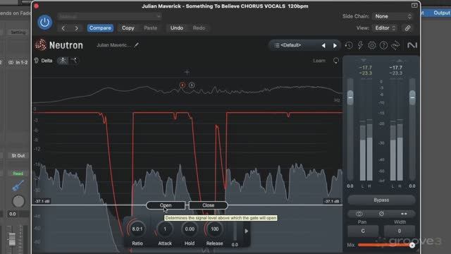Viewport: 451px width, 254px height.
Task: Click the iZotope N logo icon
Action: pos(412,45)
